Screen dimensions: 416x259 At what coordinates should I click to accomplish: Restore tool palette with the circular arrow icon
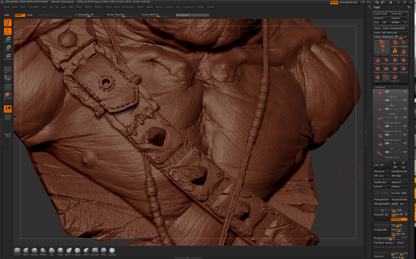pos(409,7)
